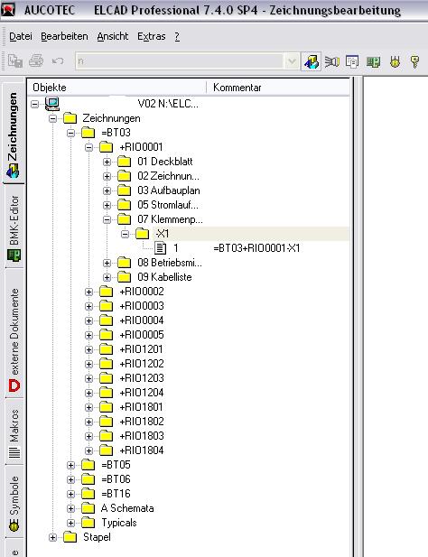The image size is (428, 557).
Task: Click the undo arrow toolbar icon
Action: click(58, 61)
